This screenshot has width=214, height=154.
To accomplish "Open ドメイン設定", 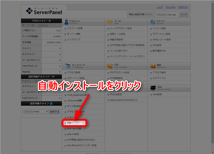I will point(159,28).
